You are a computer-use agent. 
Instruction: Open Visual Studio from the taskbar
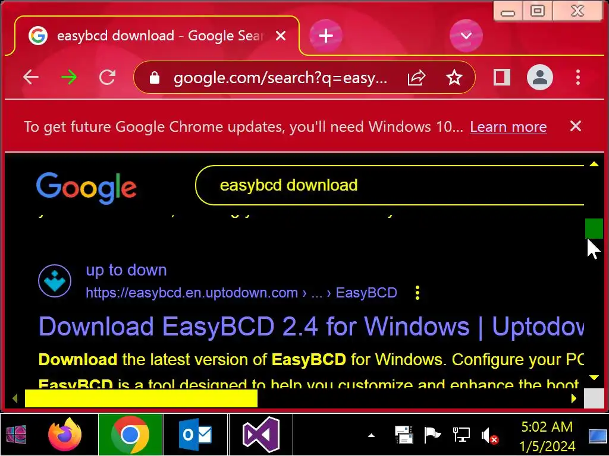tap(261, 434)
